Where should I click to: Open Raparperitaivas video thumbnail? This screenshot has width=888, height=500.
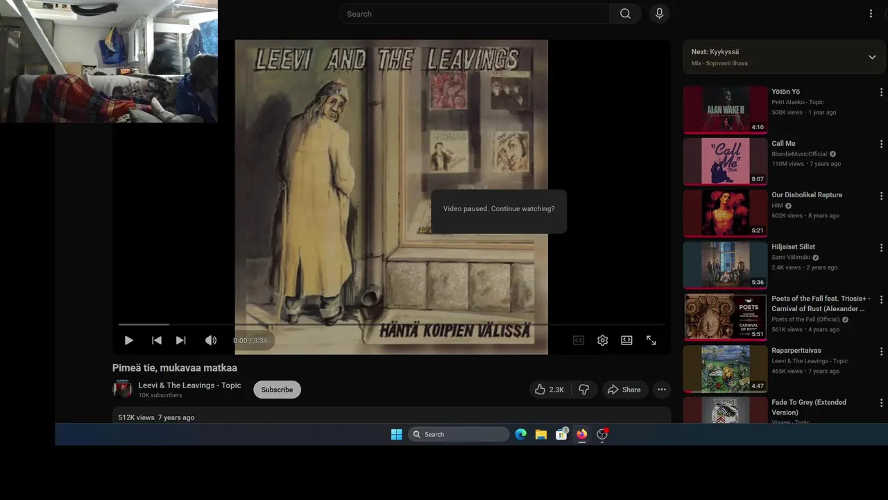tap(725, 369)
